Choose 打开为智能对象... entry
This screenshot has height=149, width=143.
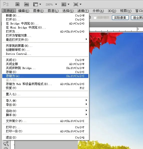click(x=45, y=35)
